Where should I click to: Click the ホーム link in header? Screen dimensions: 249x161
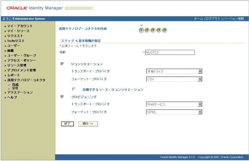tap(199, 19)
